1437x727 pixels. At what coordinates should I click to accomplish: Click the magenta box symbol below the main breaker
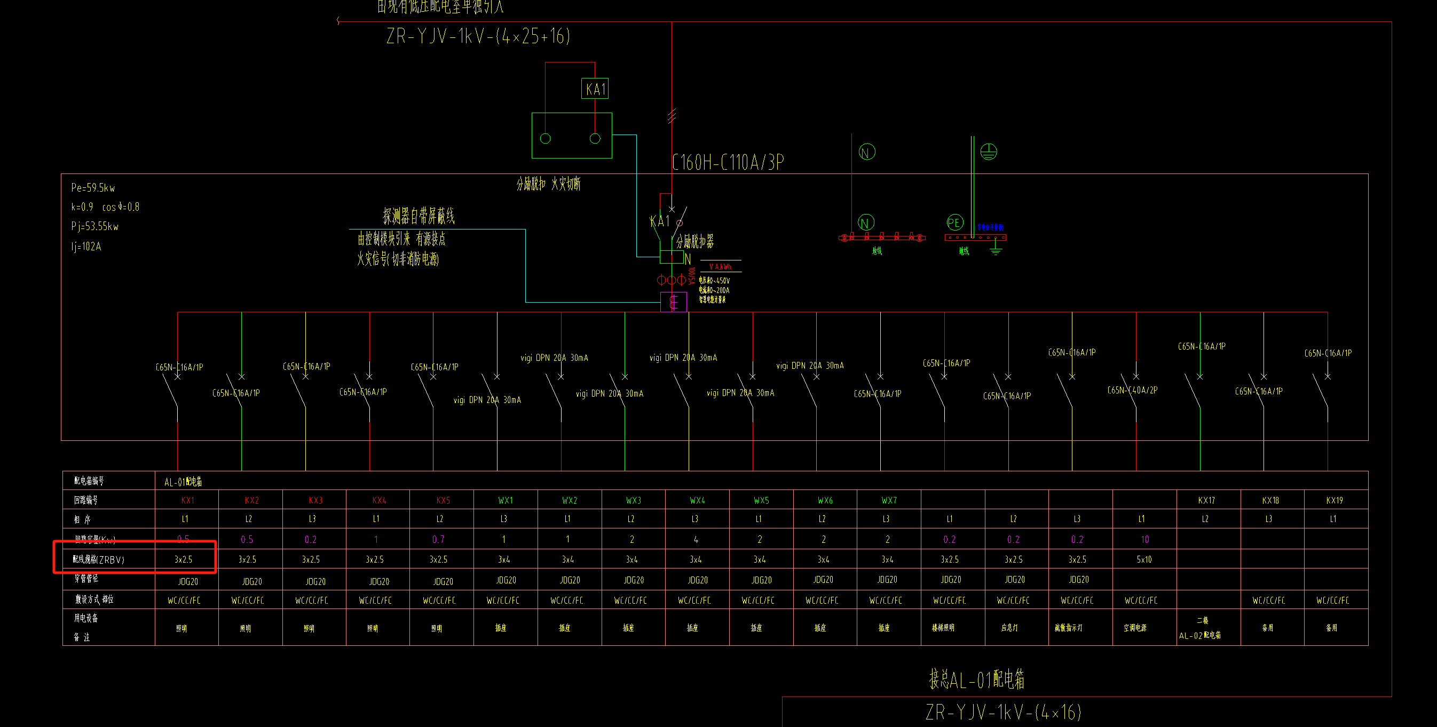(673, 303)
